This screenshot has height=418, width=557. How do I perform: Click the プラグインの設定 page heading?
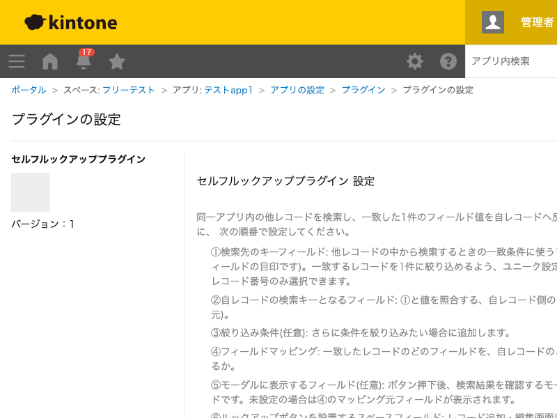tap(66, 119)
